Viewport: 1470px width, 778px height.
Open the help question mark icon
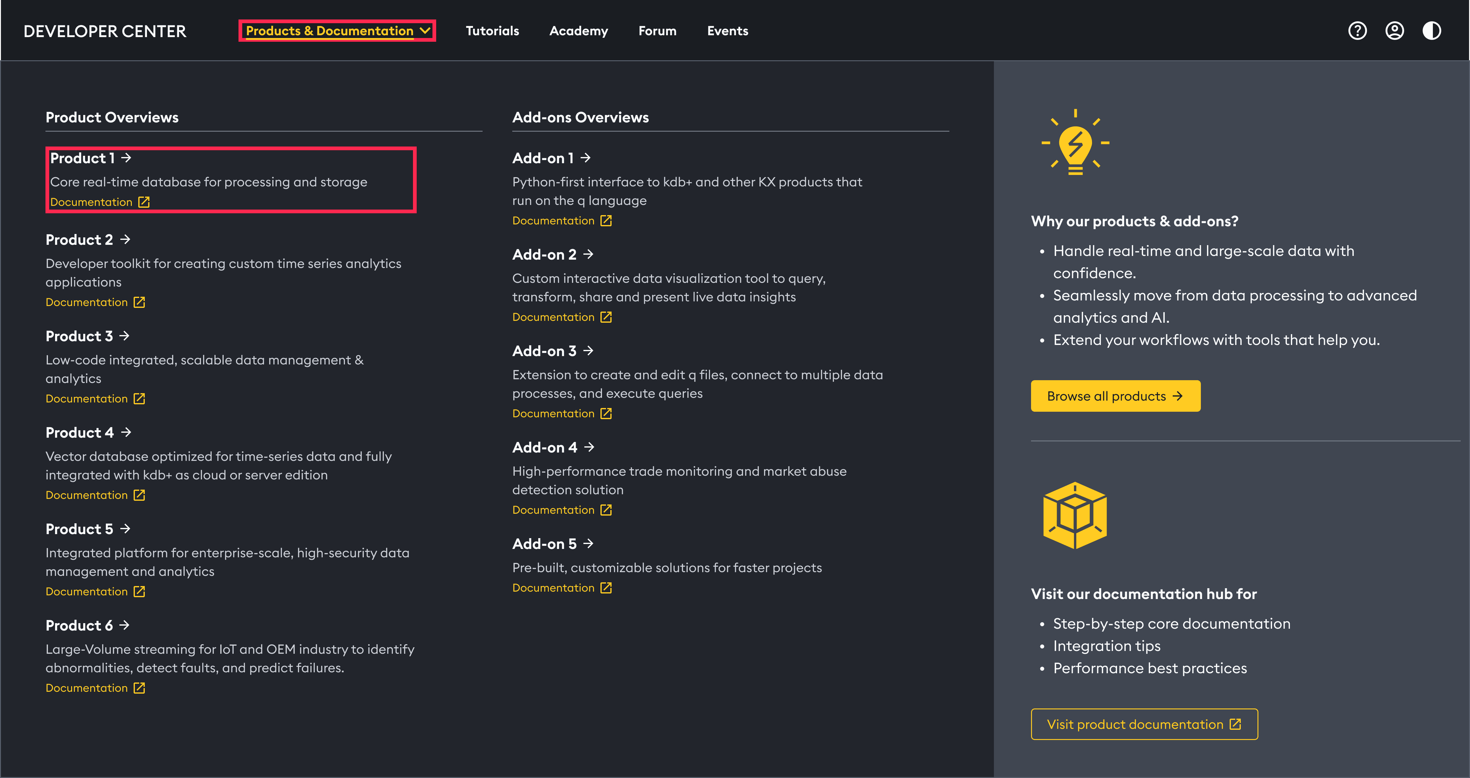(x=1357, y=31)
